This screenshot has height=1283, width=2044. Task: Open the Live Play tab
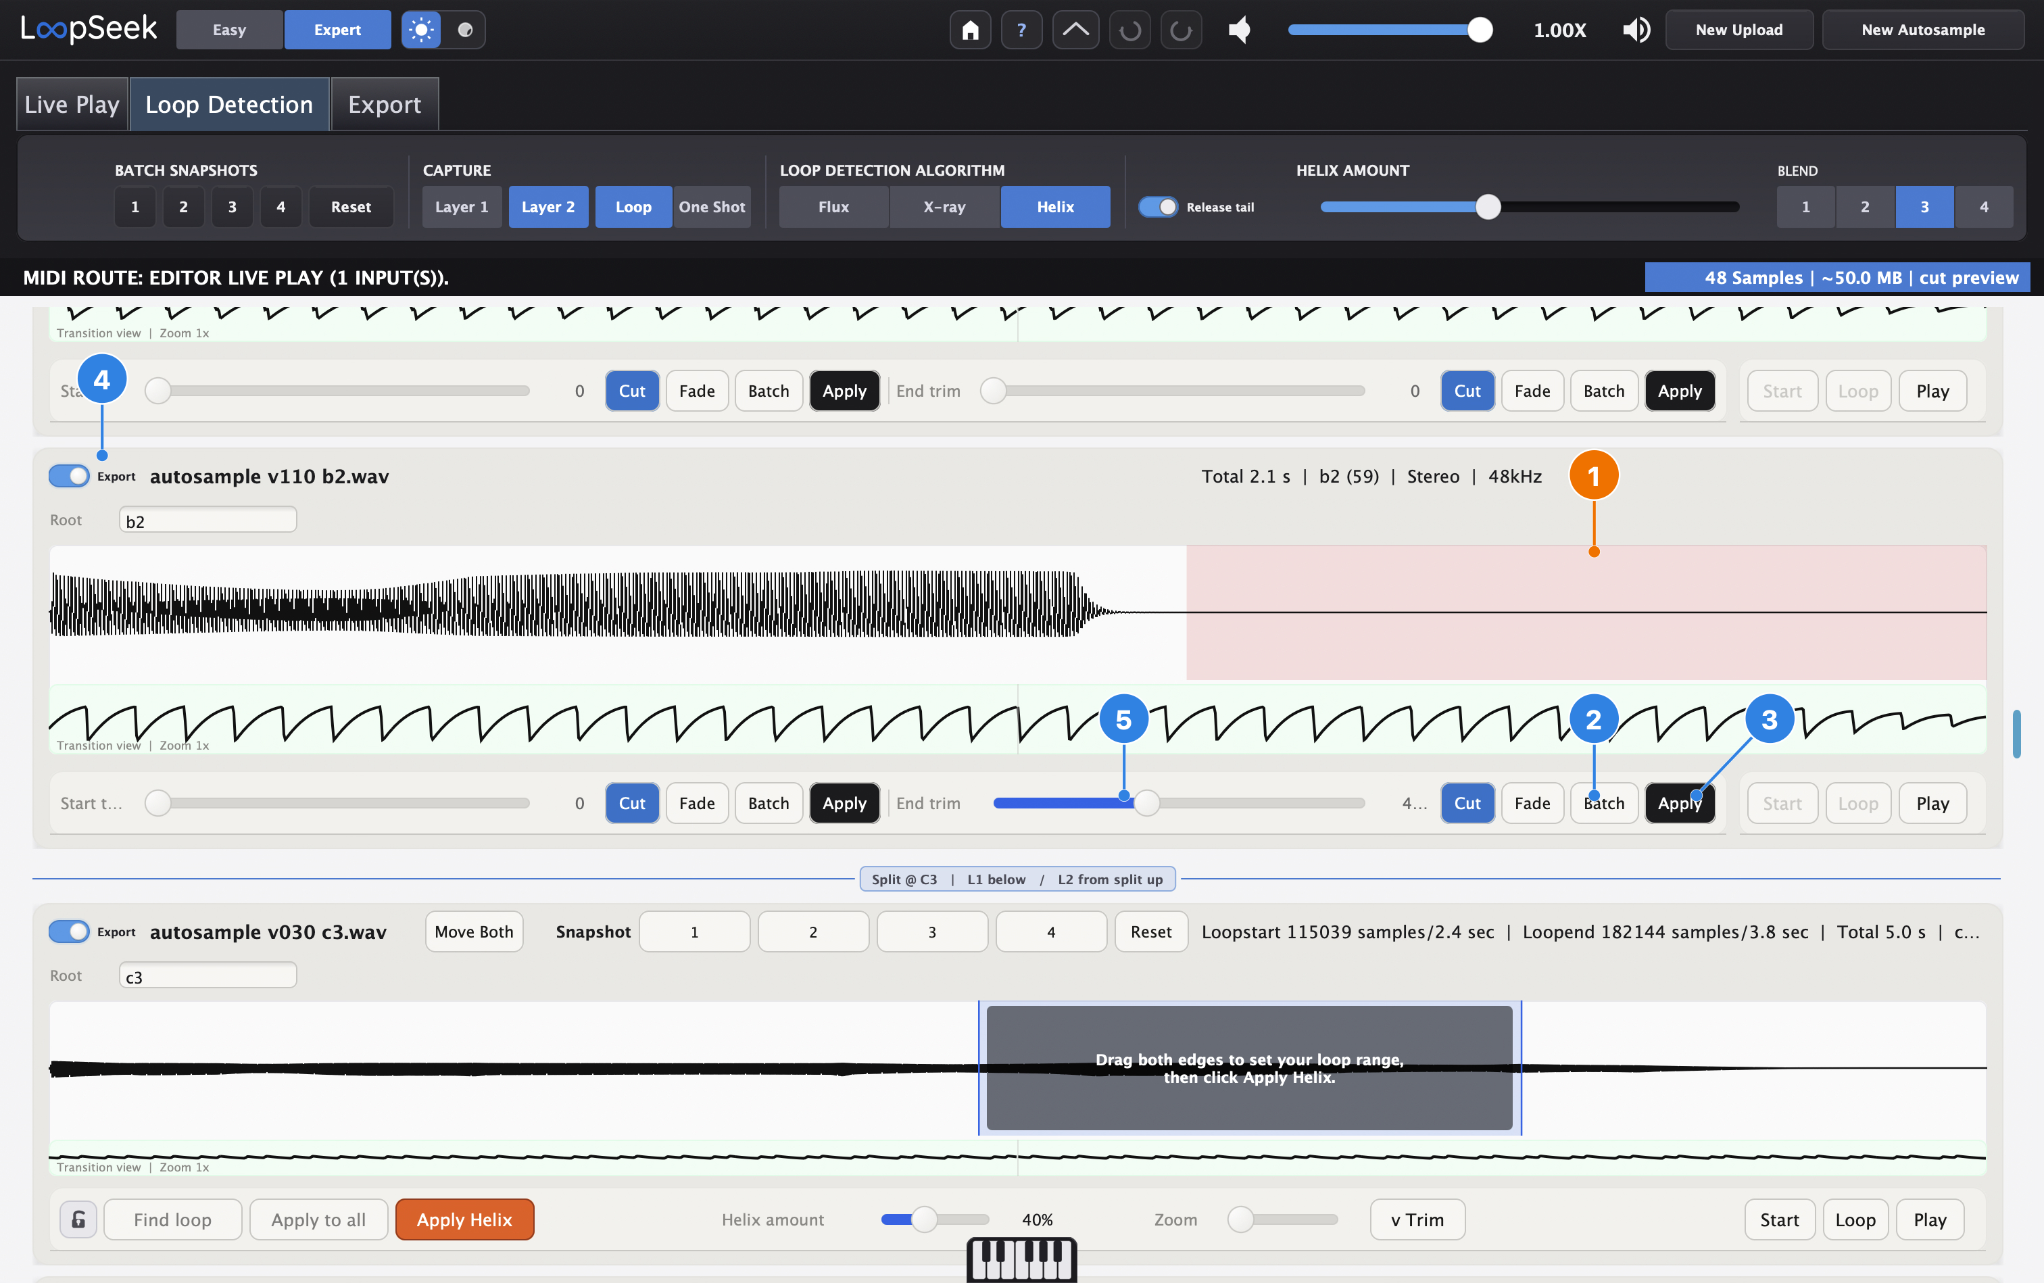72,104
